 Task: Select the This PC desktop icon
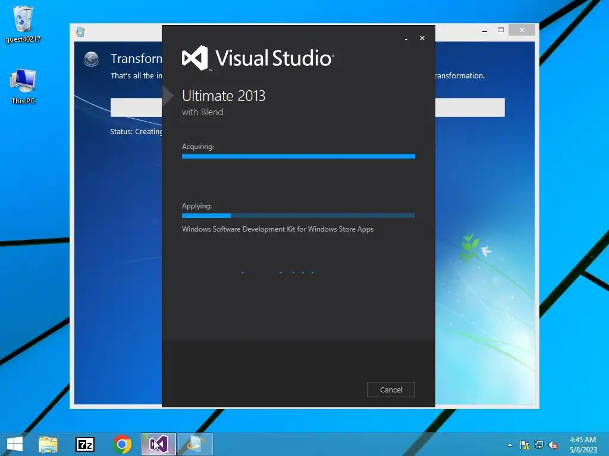point(23,87)
